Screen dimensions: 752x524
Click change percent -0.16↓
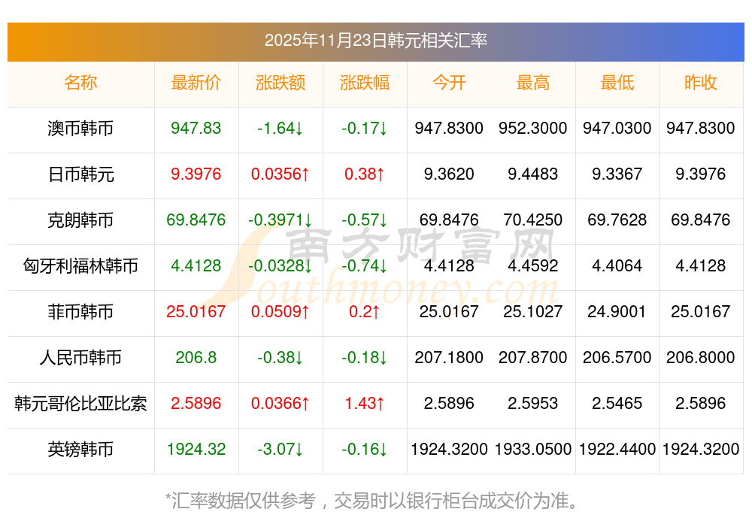(365, 450)
